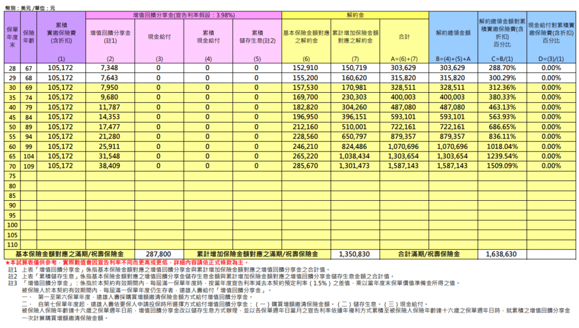Click the yellow 解約金 merged header
The width and height of the screenshot is (579, 328).
click(355, 15)
